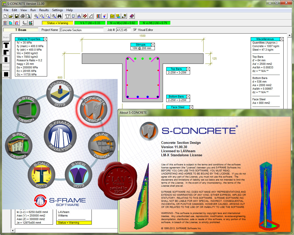Close the Top Bars label box
Viewport: 294px width, 235px height.
click(x=188, y=69)
